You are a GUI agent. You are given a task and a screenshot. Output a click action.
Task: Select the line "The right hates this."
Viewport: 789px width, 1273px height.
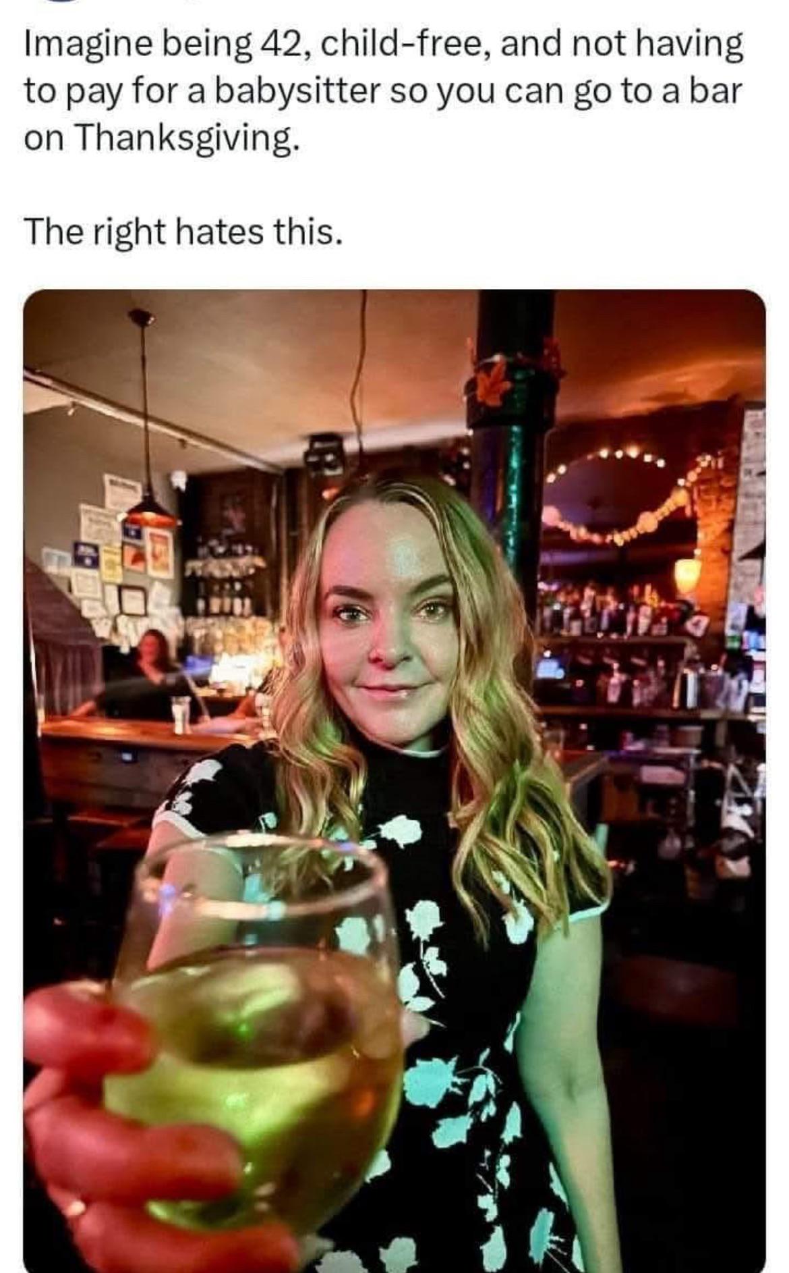[x=180, y=232]
